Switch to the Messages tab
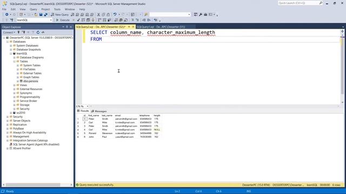 (99, 111)
